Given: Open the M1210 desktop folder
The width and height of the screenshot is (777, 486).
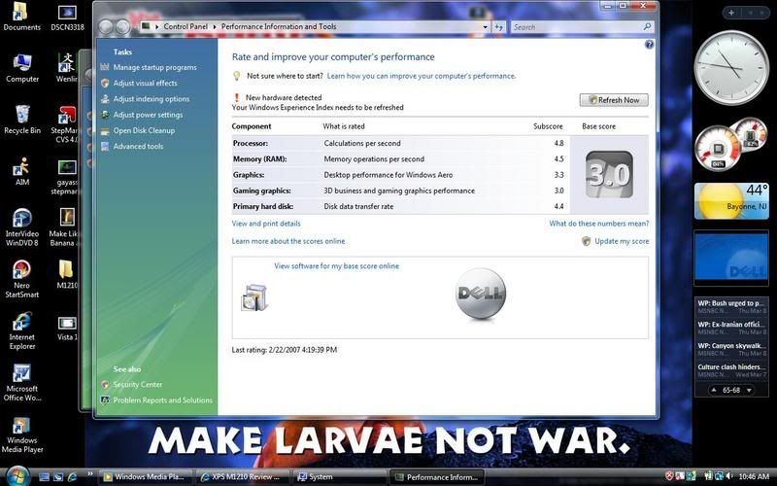Looking at the screenshot, I should (66, 274).
